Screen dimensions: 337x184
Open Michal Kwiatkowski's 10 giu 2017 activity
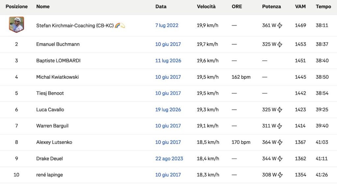(x=168, y=77)
